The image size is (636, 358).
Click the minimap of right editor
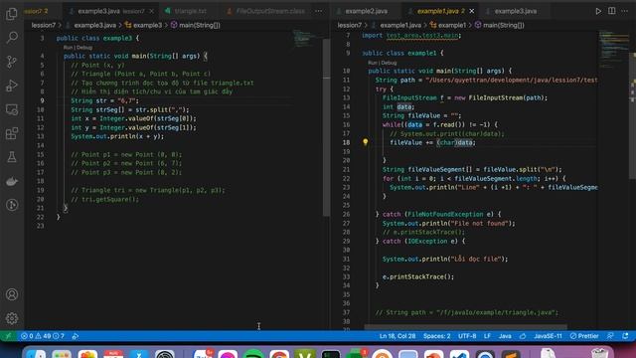(613, 49)
